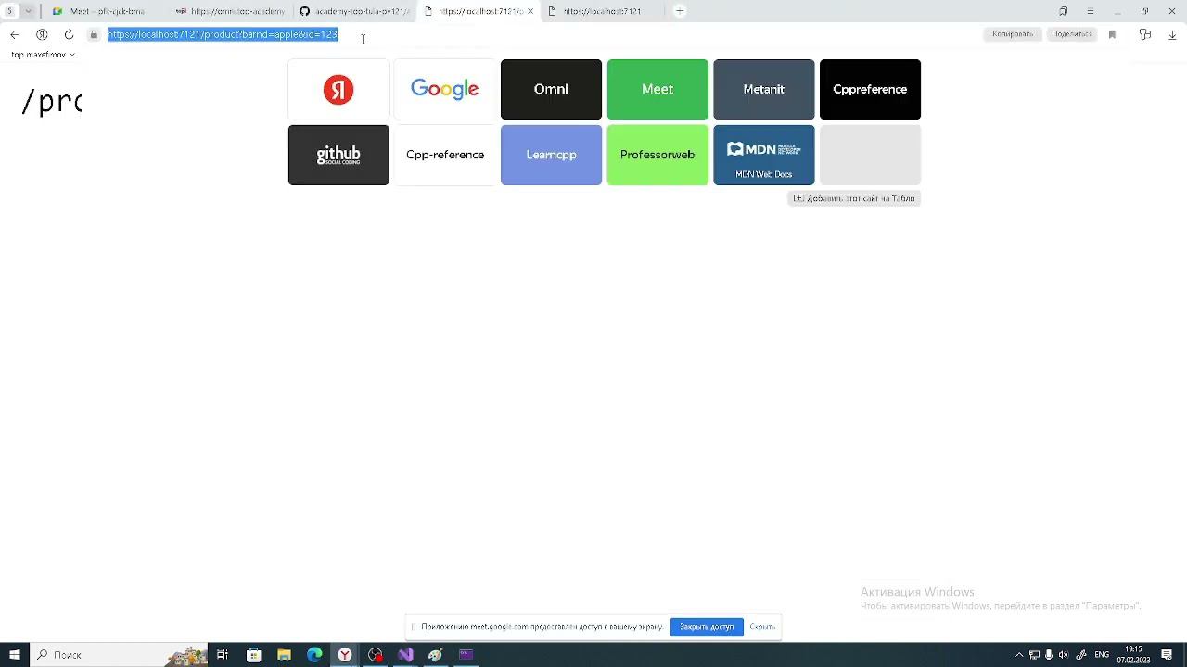Click the Yandex home icon in toolbar

(42, 34)
